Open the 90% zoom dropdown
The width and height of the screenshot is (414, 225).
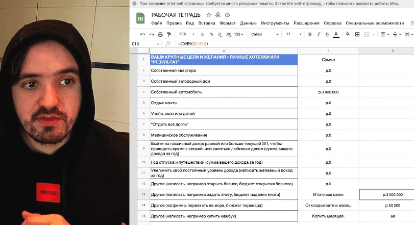(x=186, y=34)
